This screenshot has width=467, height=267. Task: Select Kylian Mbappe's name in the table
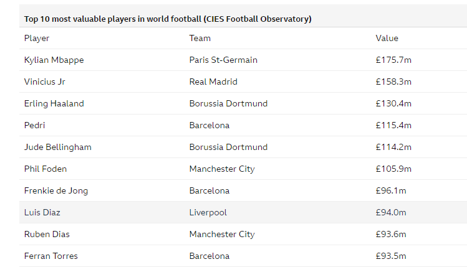[x=54, y=60]
